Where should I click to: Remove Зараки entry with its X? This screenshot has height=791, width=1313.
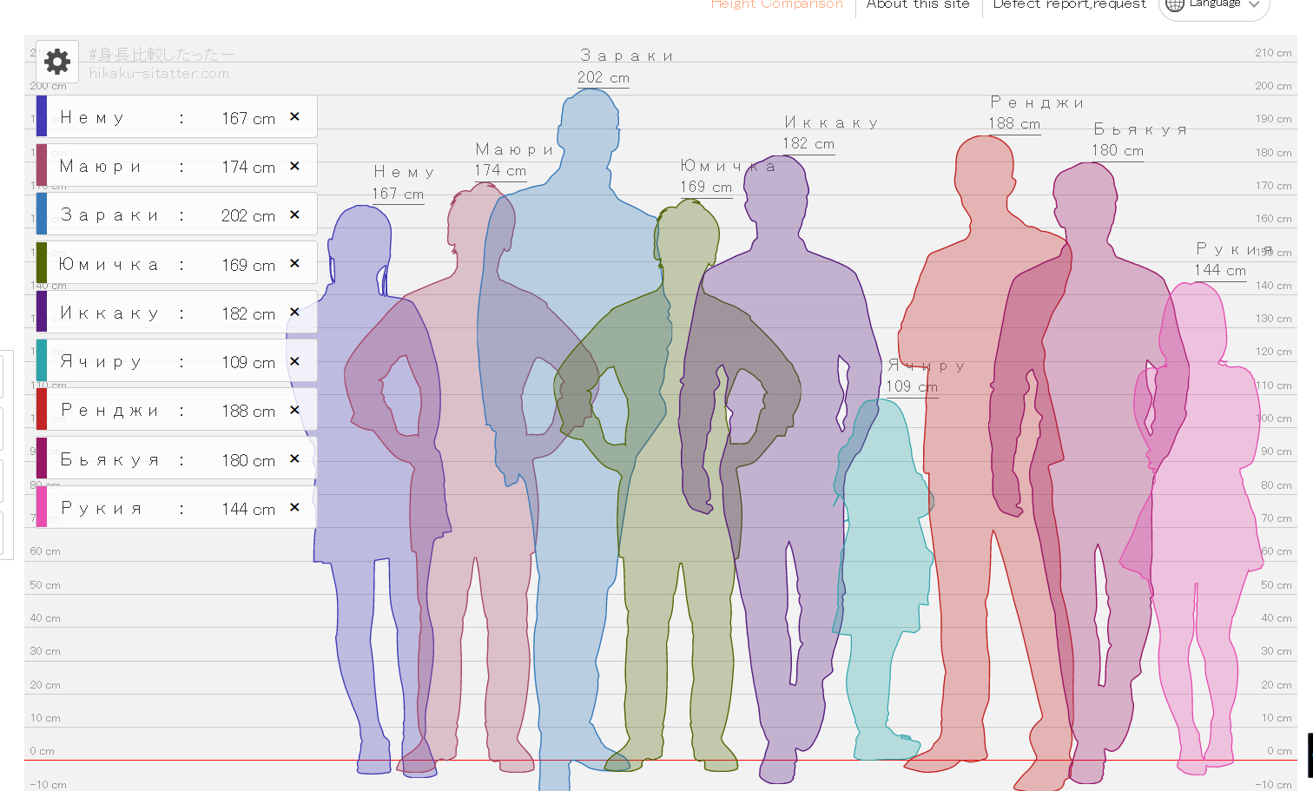click(x=294, y=214)
